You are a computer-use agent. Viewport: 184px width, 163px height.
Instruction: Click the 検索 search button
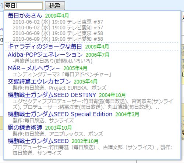point(55,6)
